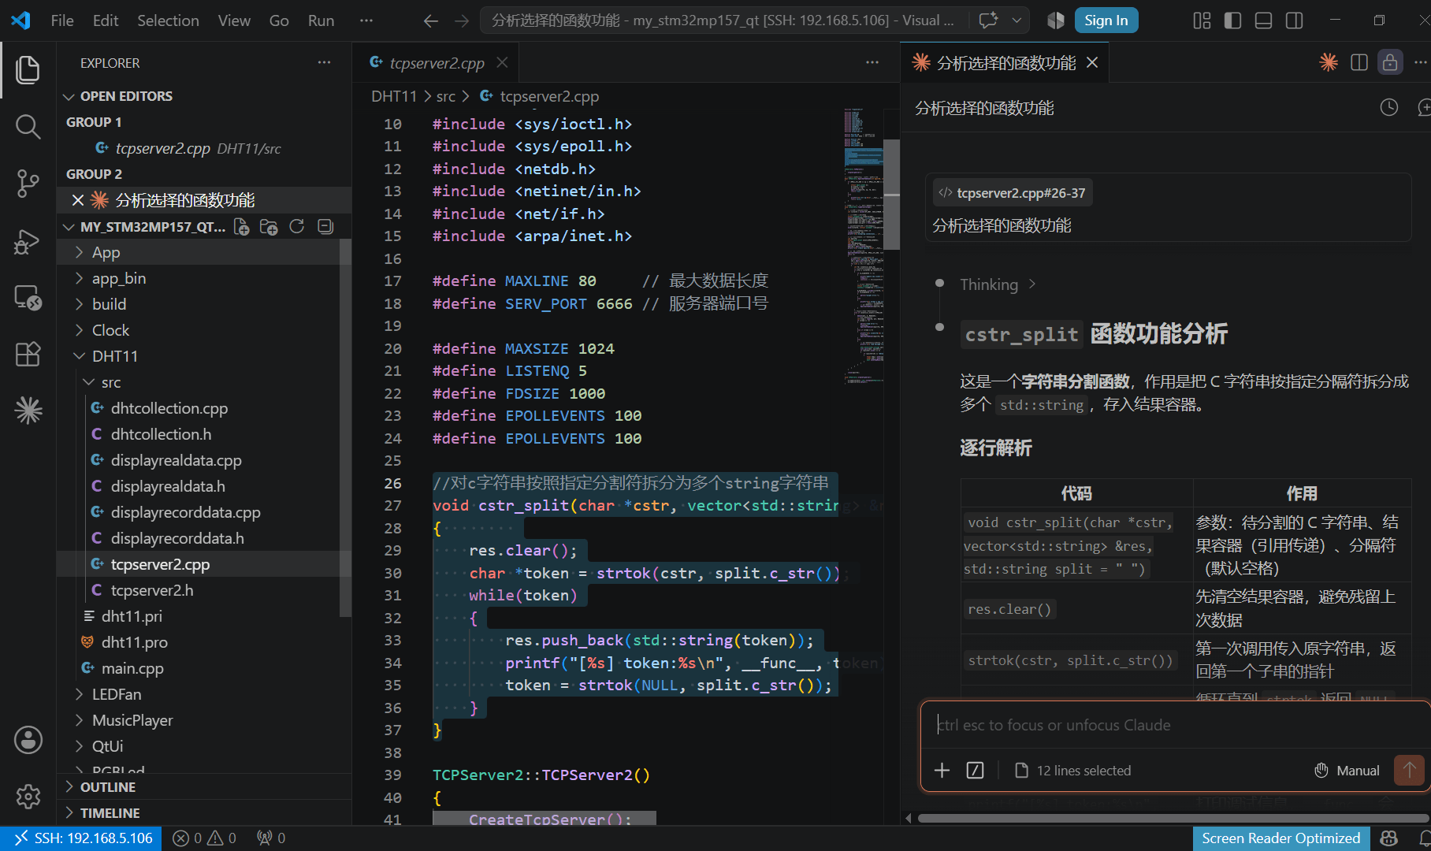Toggle the editor group lock icon

point(1390,62)
